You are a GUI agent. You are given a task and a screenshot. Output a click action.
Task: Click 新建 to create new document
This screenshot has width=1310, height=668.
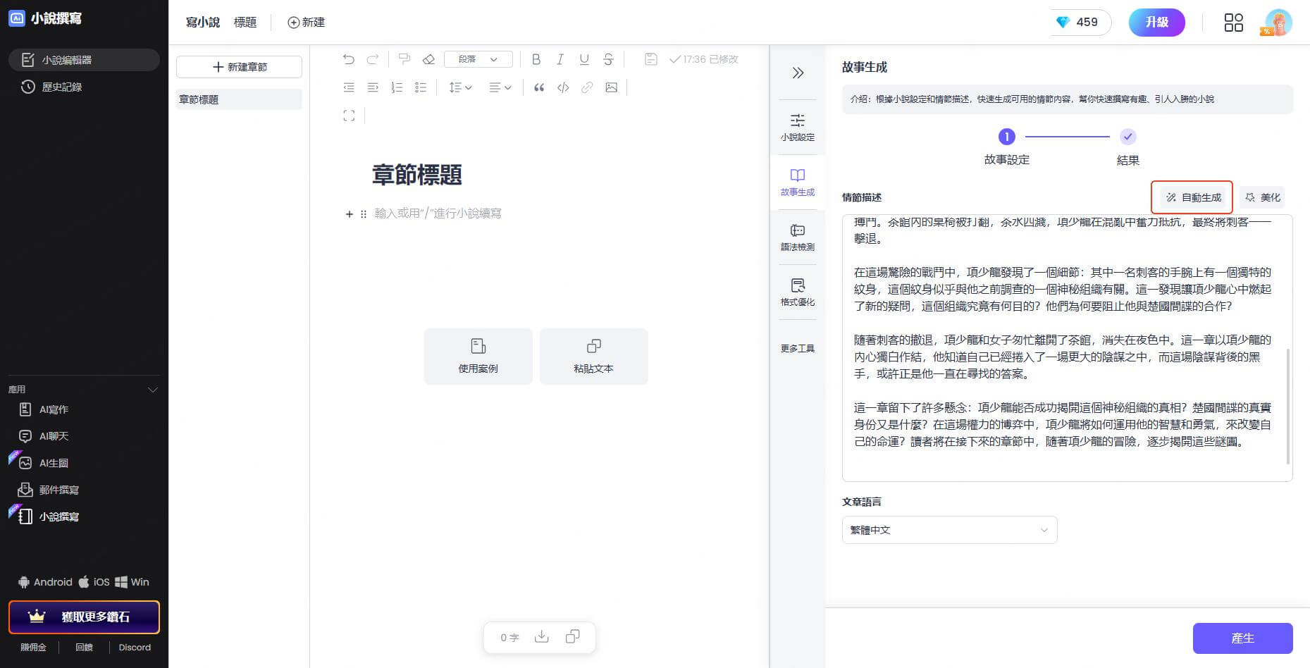pos(306,22)
